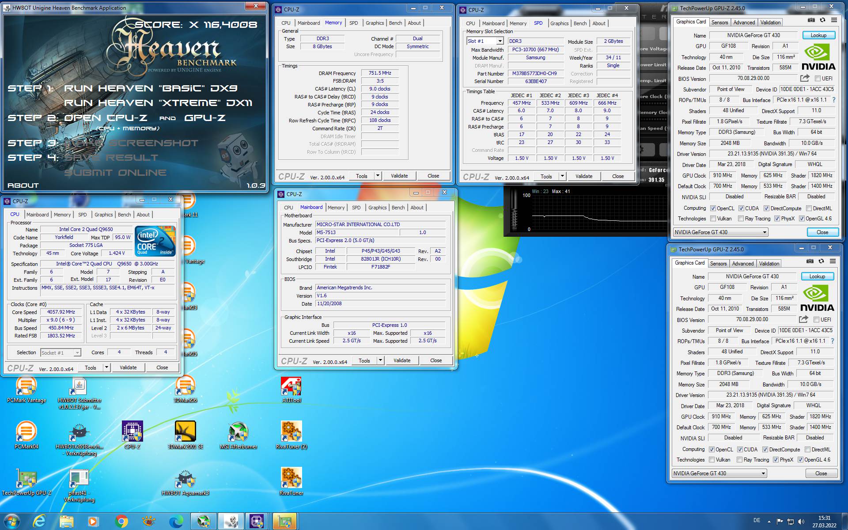Open the hamburger menu in lower GPU-Z window
This screenshot has height=530, width=848.
(833, 261)
